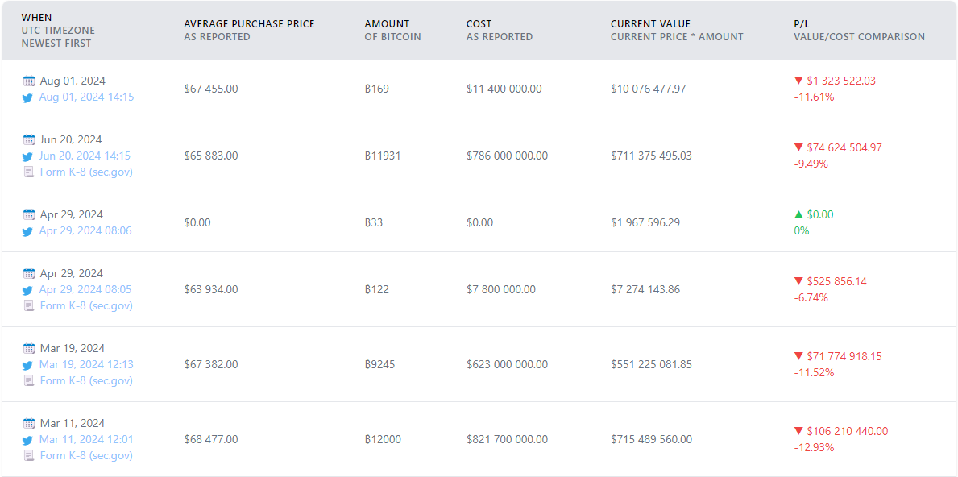Click the P/L column header

(x=802, y=24)
